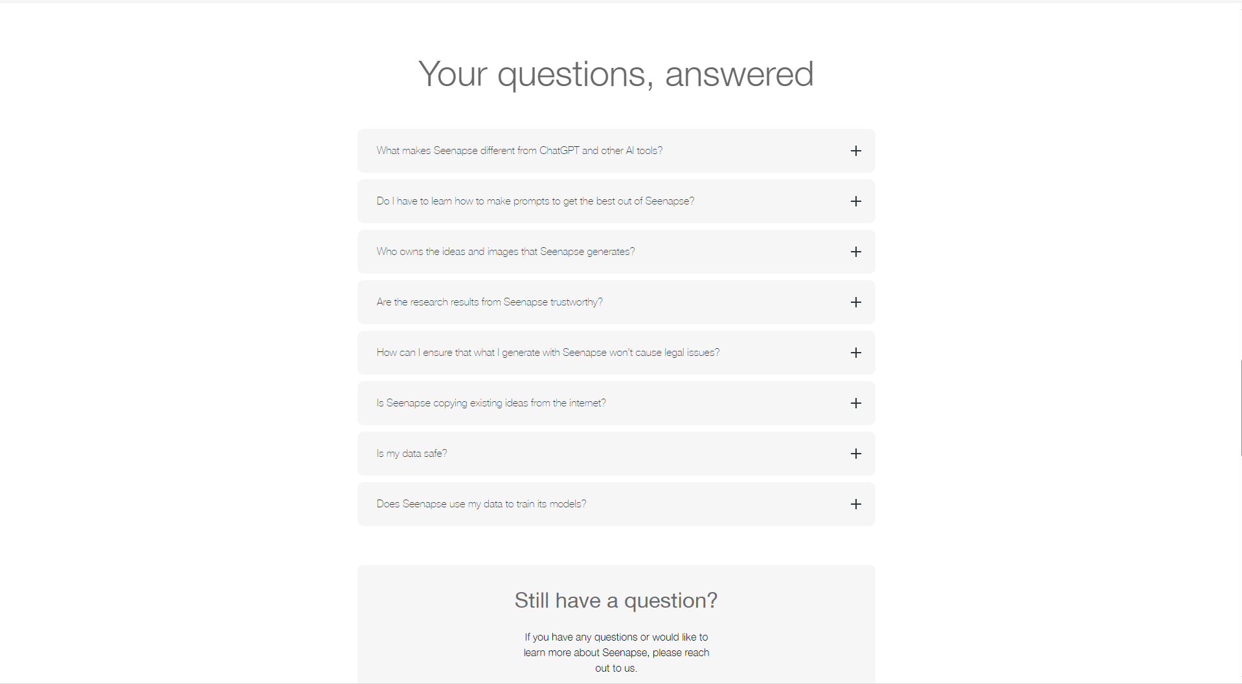
Task: Click the page's vertical scrollbar thumb
Action: pyautogui.click(x=1240, y=408)
